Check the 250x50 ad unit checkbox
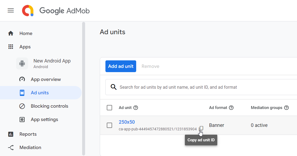This screenshot has width=297, height=156. (109, 125)
